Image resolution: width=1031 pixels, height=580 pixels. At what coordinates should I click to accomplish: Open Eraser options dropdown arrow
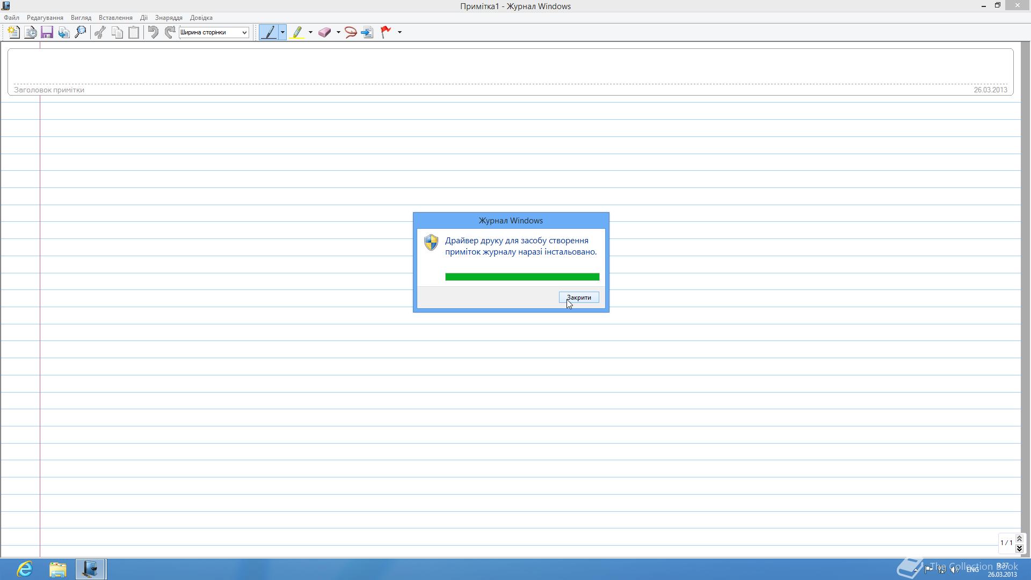pos(338,32)
